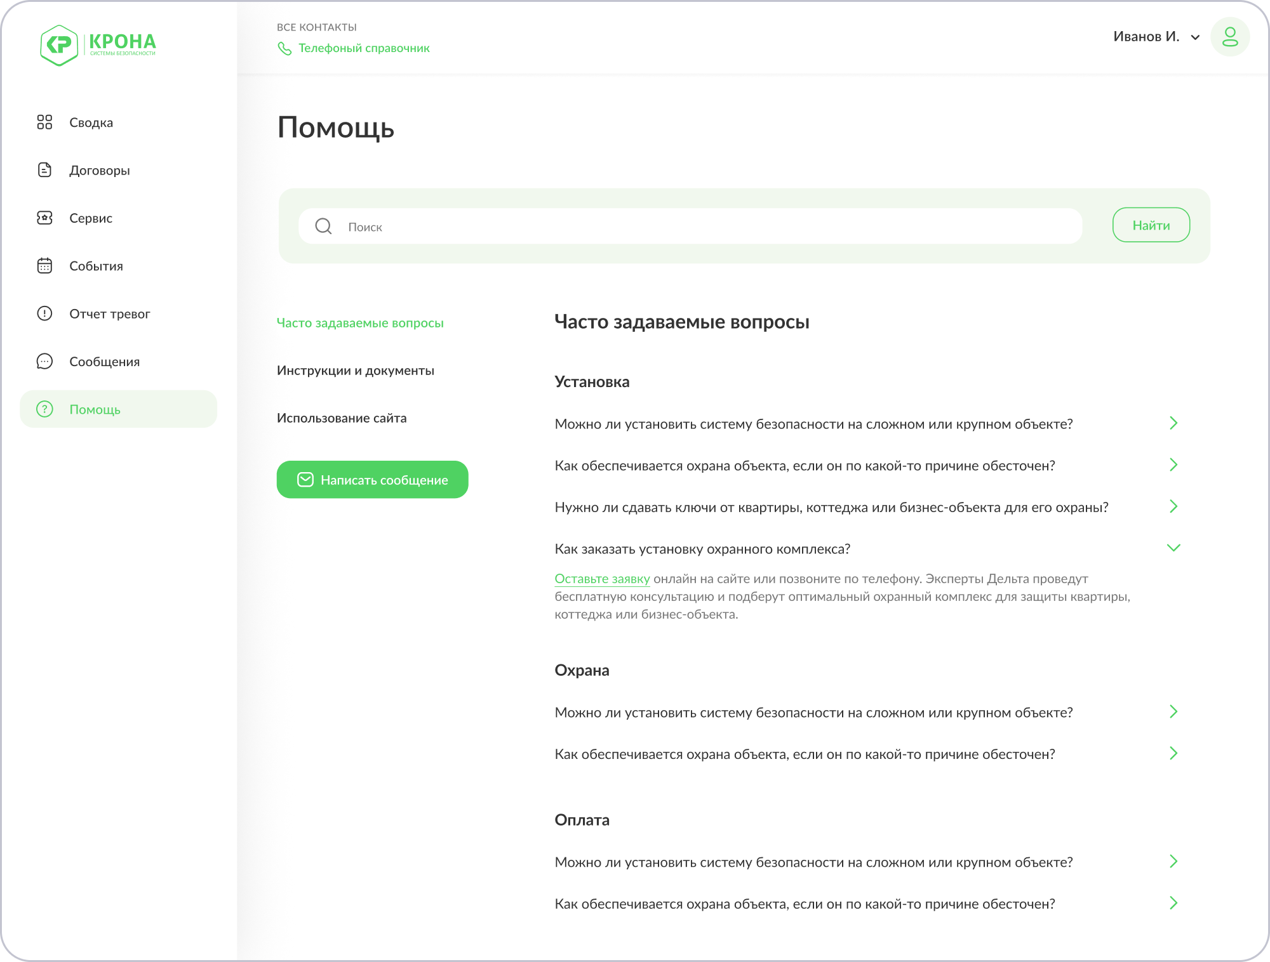
Task: Open the Сервис sidebar icon
Action: (x=44, y=218)
